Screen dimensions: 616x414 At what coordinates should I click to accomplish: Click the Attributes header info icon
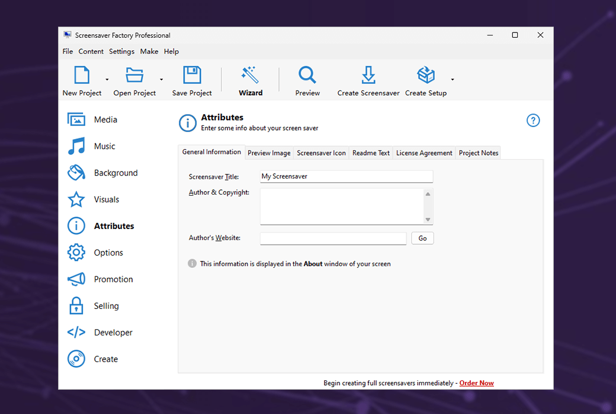pos(188,123)
